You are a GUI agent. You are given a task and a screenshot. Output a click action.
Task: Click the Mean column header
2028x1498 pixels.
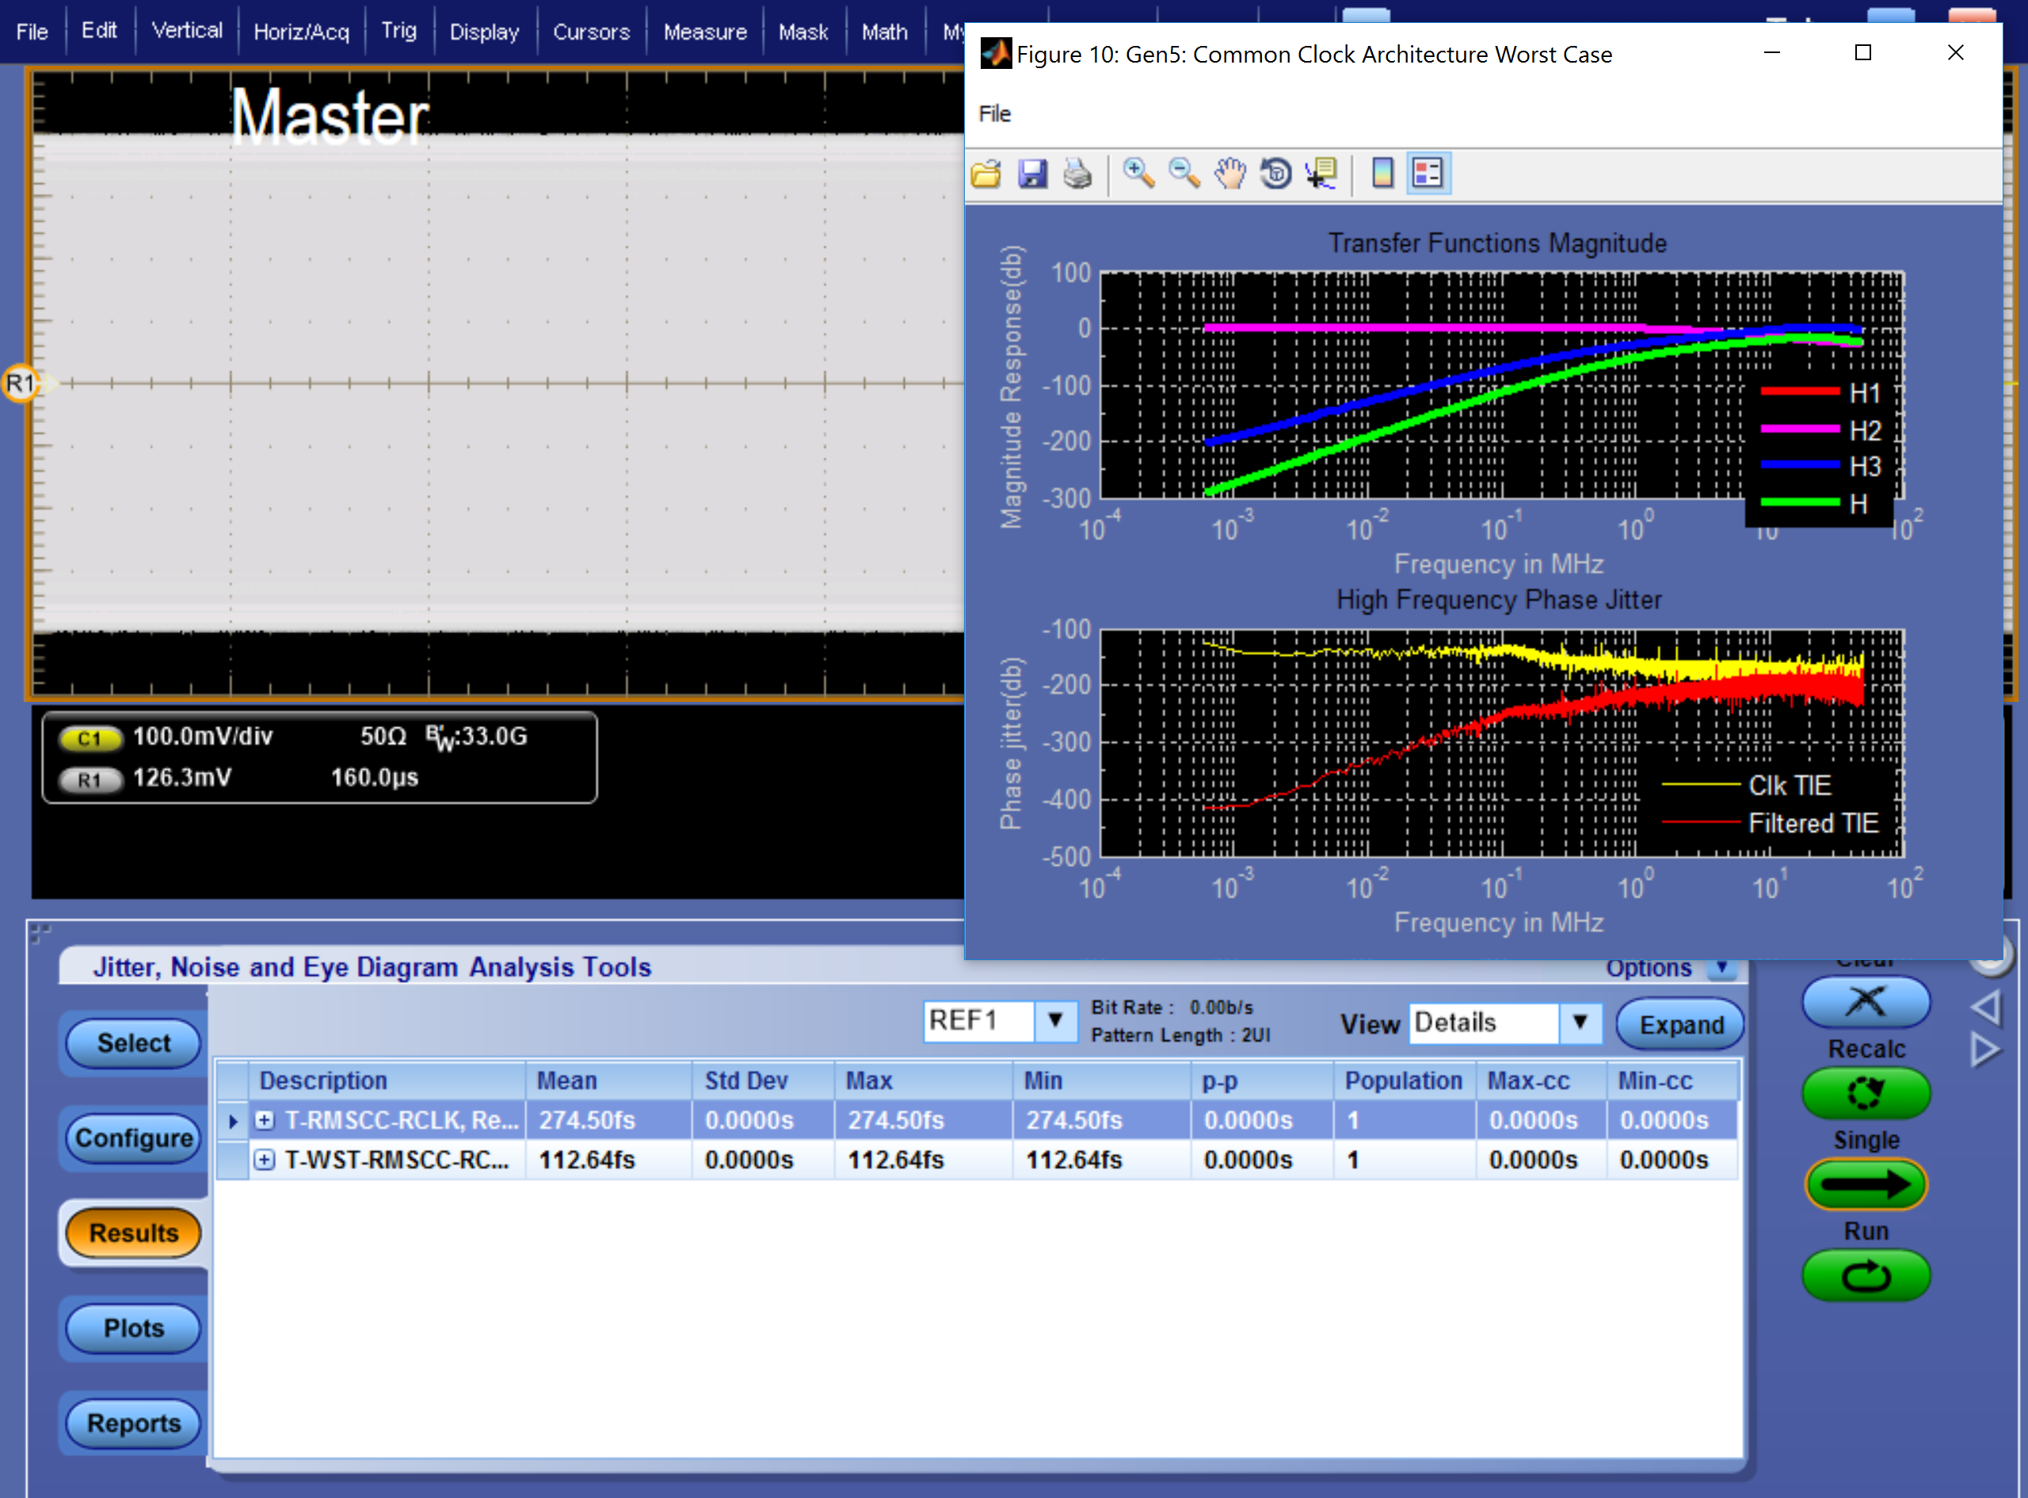pos(566,1081)
